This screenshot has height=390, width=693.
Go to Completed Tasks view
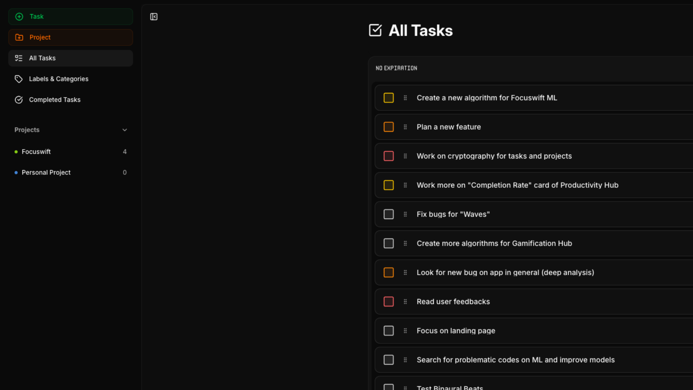[55, 100]
